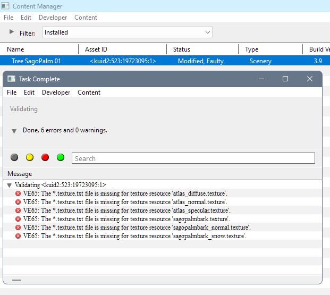330x295 pixels.
Task: Click error icon for sagopalmbark.texture row
Action: (x=18, y=219)
